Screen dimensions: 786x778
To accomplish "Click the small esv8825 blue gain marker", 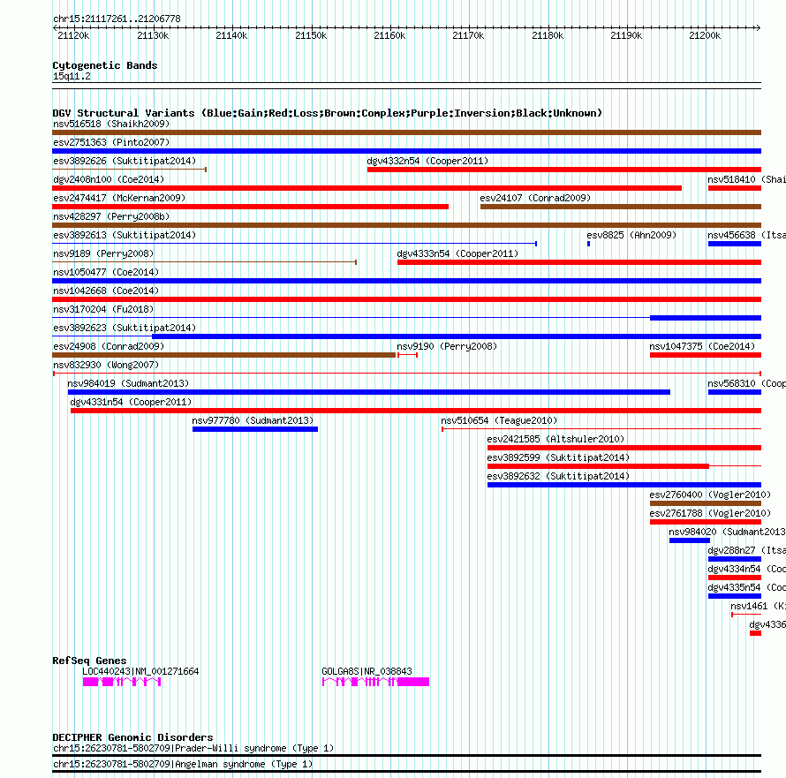I will (588, 244).
